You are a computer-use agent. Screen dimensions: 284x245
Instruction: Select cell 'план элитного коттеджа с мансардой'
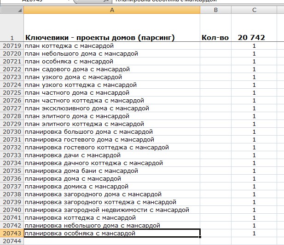tap(112, 124)
